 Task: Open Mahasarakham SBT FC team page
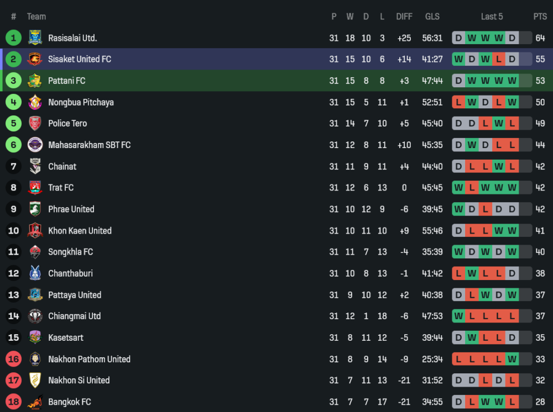[x=89, y=145]
